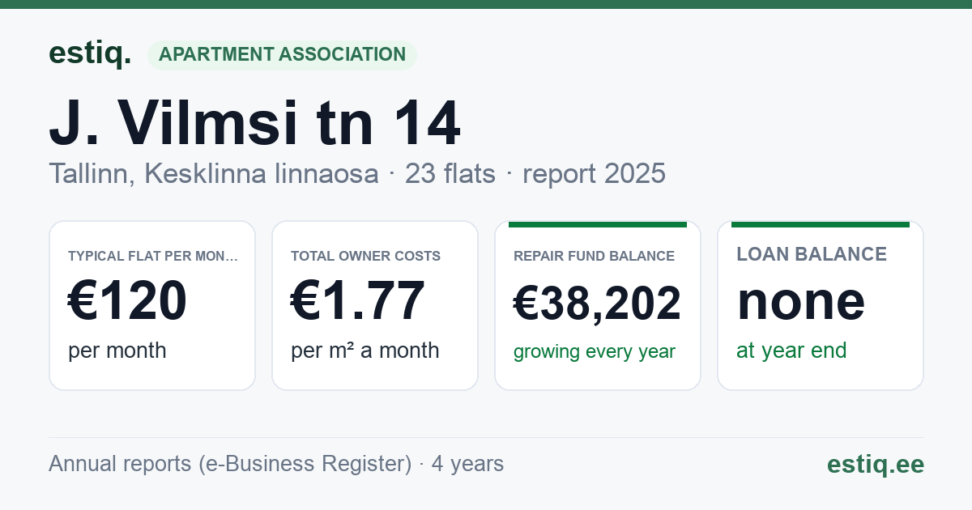
Task: Click the "none" loan value
Action: [800, 300]
